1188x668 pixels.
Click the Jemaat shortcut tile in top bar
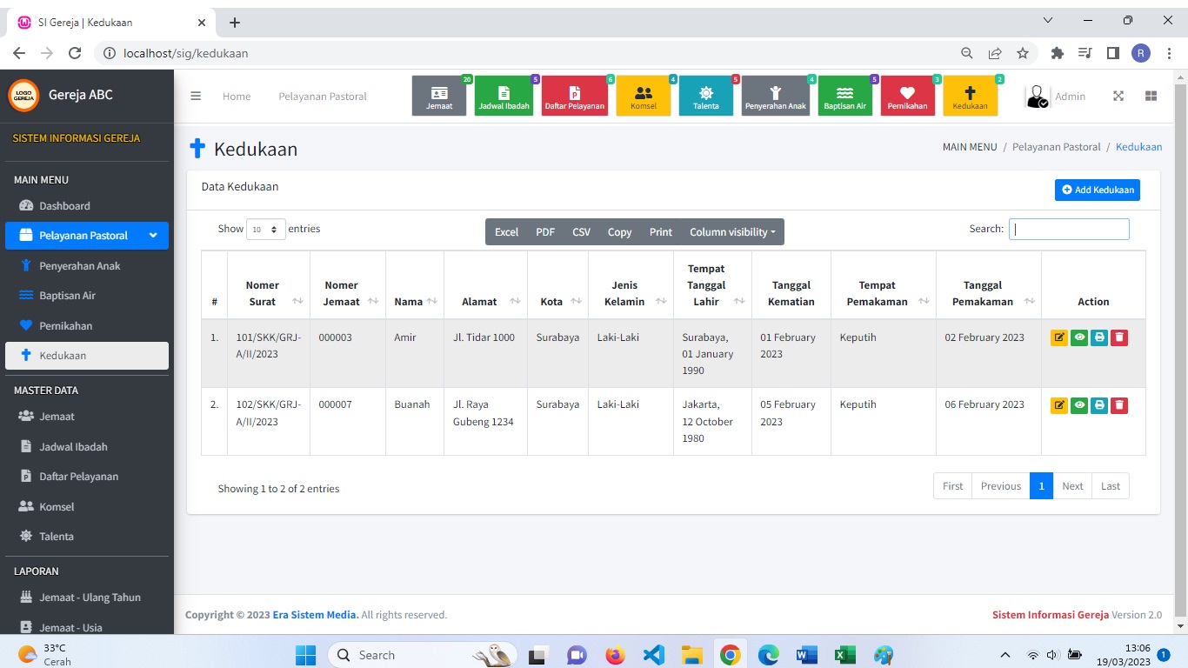click(x=439, y=97)
